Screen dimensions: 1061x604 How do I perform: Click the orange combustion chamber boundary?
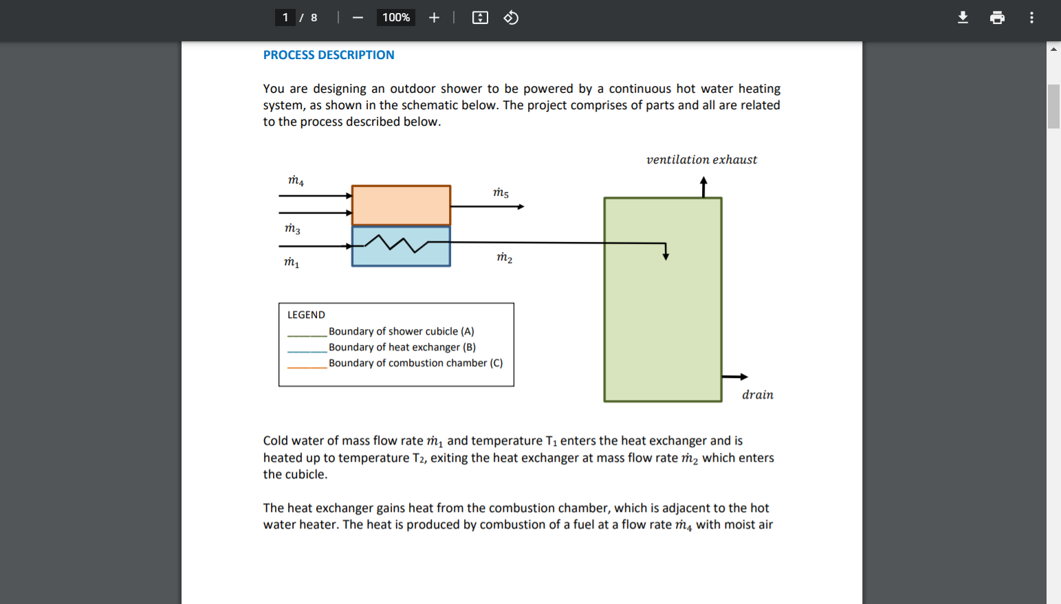(x=401, y=204)
